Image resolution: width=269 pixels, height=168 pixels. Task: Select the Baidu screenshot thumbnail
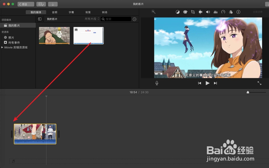pyautogui.click(x=89, y=35)
